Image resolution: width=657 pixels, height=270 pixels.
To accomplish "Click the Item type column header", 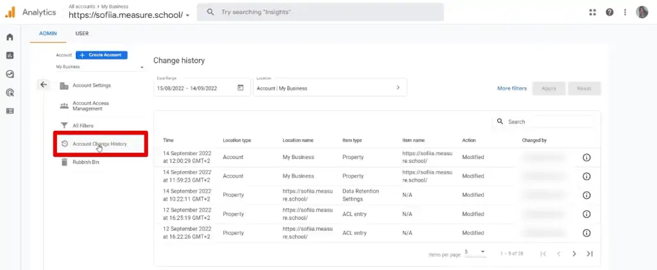I will (x=352, y=140).
